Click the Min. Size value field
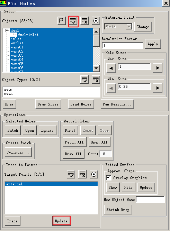Viewport: 170px width, 231px height. pos(134,86)
